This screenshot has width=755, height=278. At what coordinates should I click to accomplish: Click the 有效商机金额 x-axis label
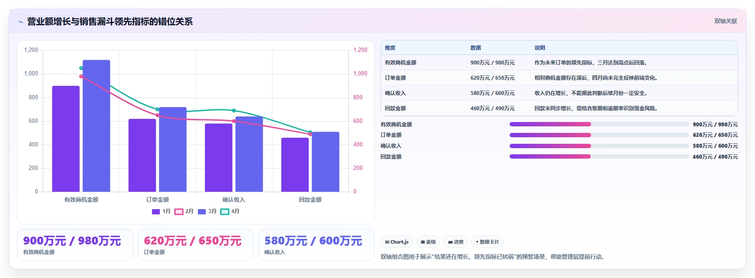click(x=81, y=200)
